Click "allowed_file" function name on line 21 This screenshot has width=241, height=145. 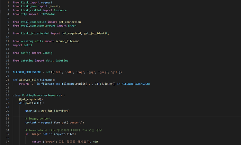click(x=29, y=80)
